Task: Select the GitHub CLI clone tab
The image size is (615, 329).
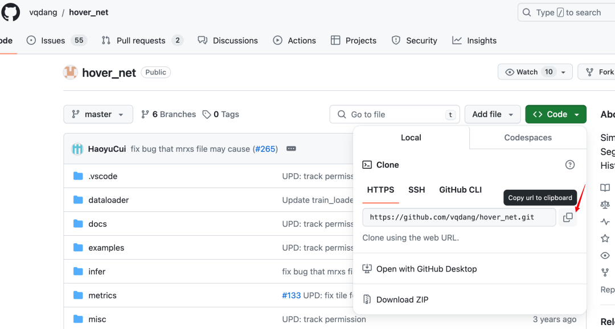Action: click(x=460, y=190)
